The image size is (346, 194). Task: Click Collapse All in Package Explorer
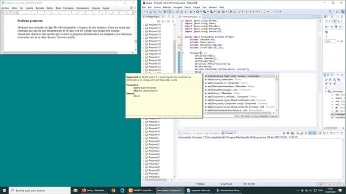pyautogui.click(x=158, y=21)
